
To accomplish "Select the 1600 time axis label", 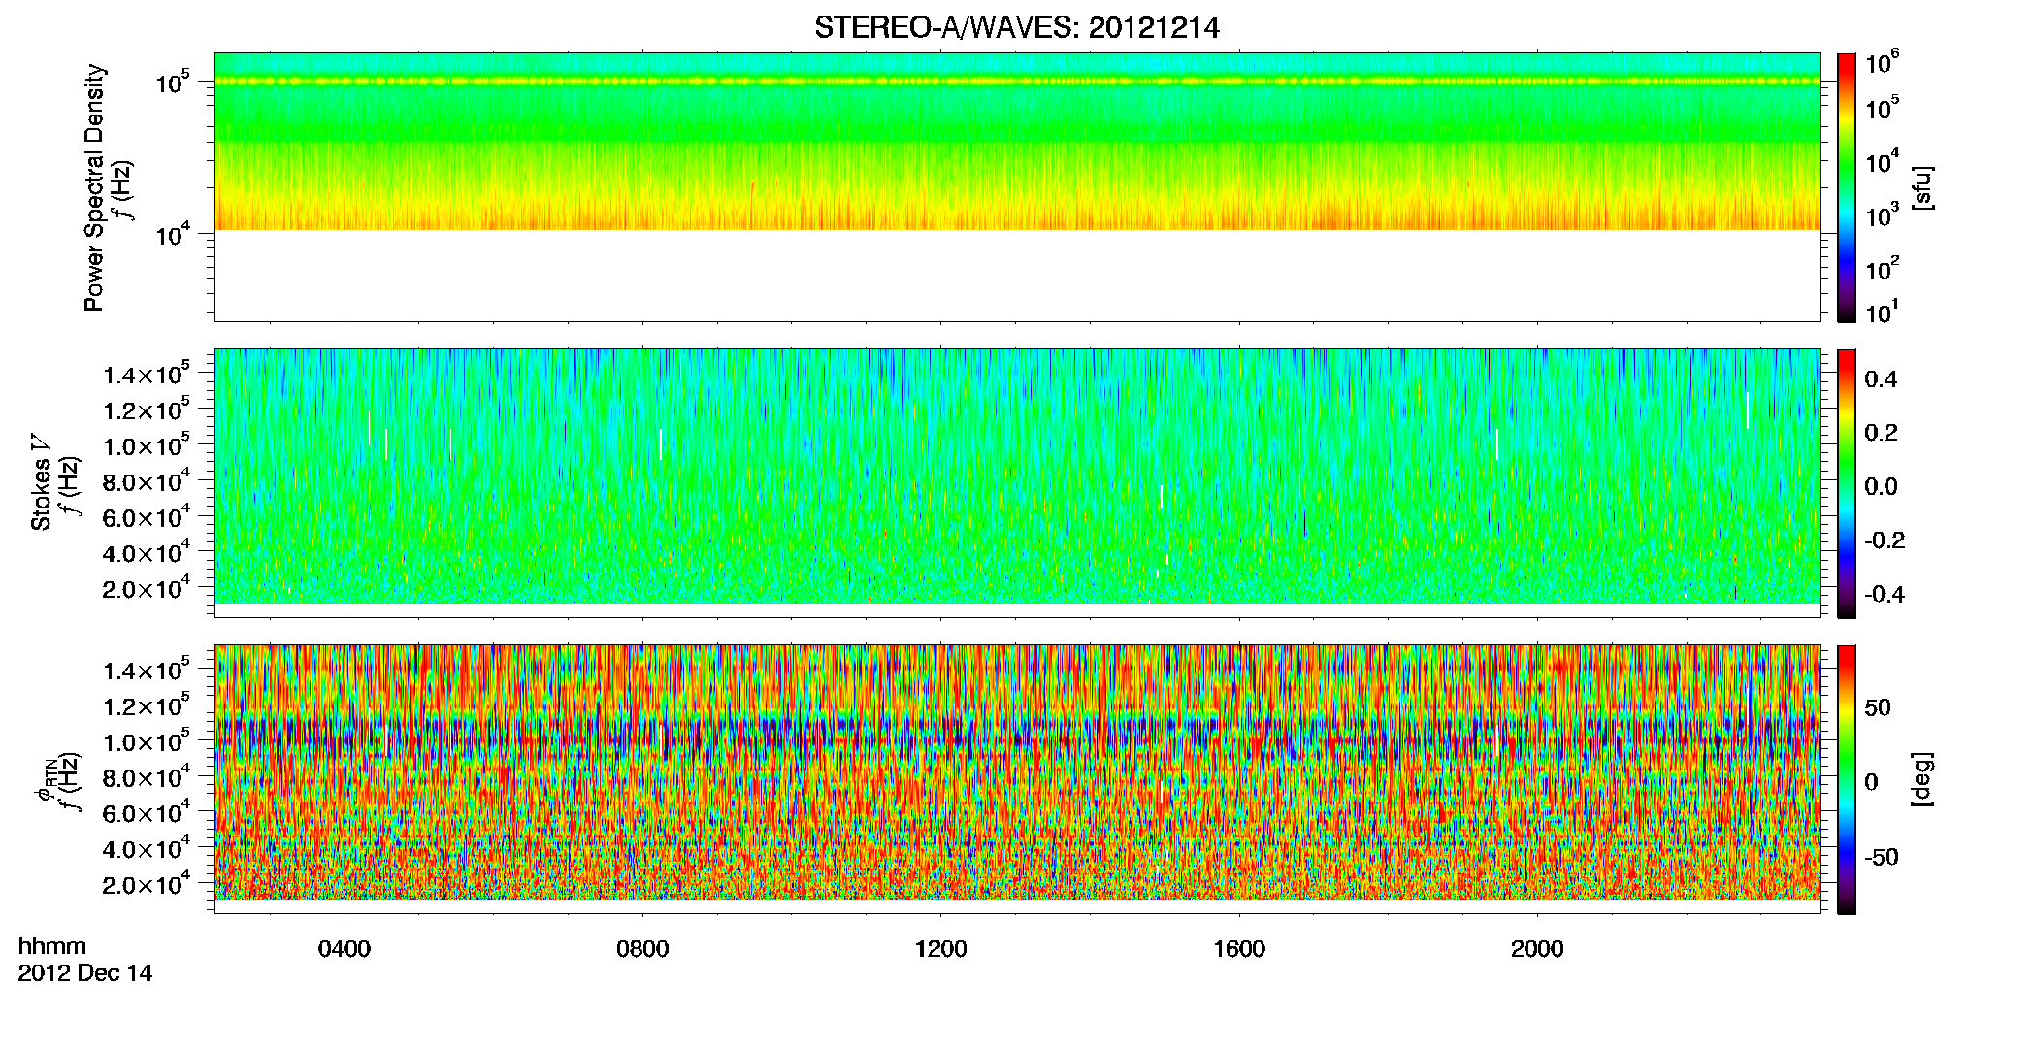I will [1239, 949].
